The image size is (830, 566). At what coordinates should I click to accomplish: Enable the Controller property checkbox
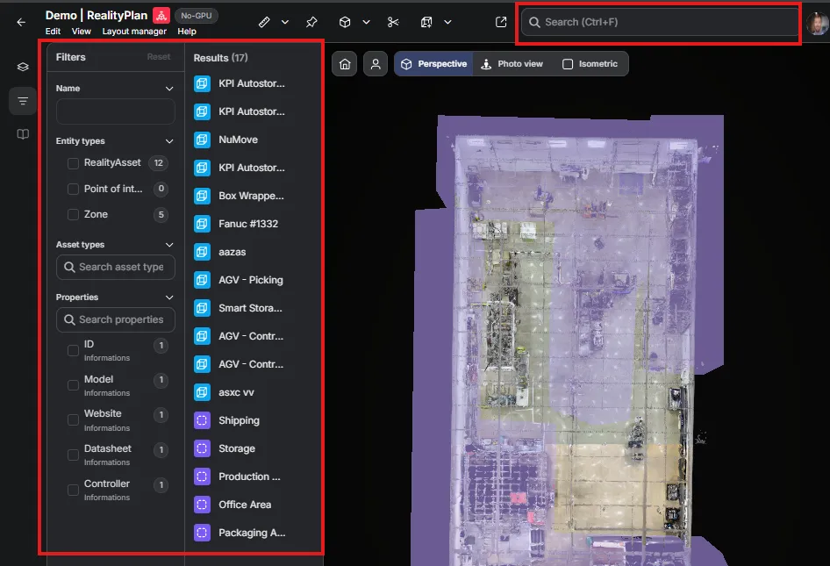(x=73, y=490)
